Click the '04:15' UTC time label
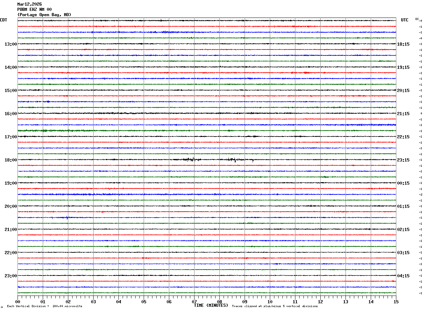 click(403, 276)
